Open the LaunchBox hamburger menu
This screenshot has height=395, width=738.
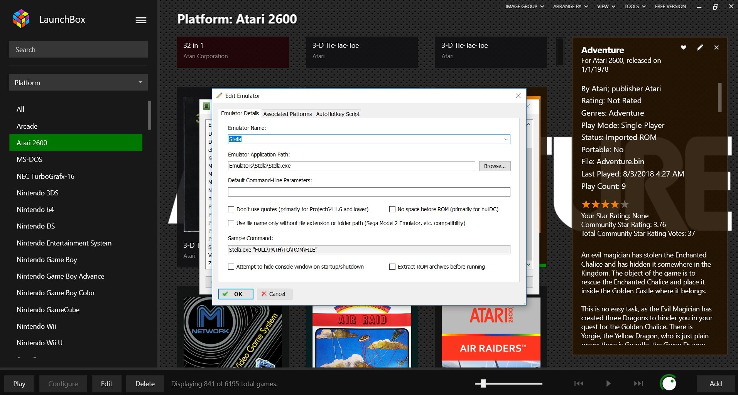(x=141, y=20)
